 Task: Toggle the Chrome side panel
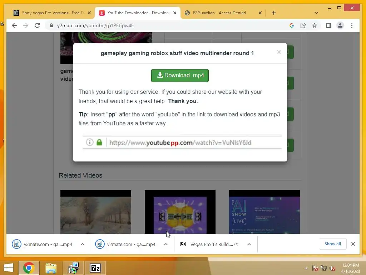tap(329, 25)
